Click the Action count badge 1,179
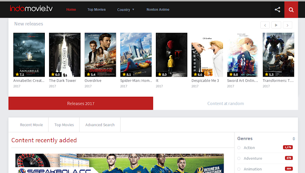This screenshot has height=173, width=305. click(288, 147)
